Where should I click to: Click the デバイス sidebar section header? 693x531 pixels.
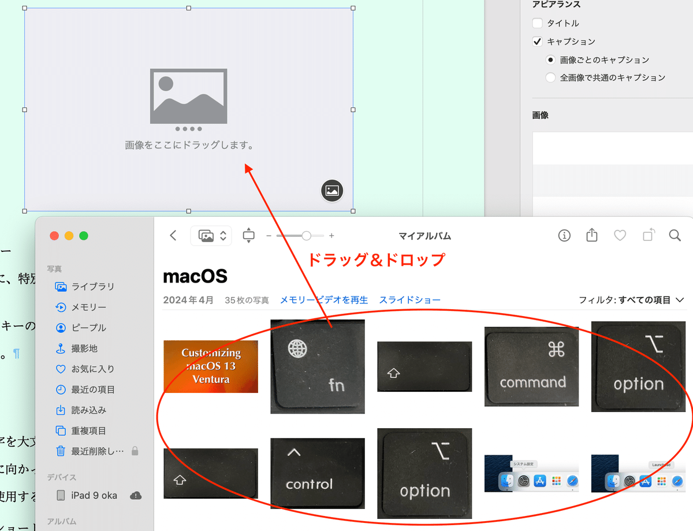[x=62, y=477]
